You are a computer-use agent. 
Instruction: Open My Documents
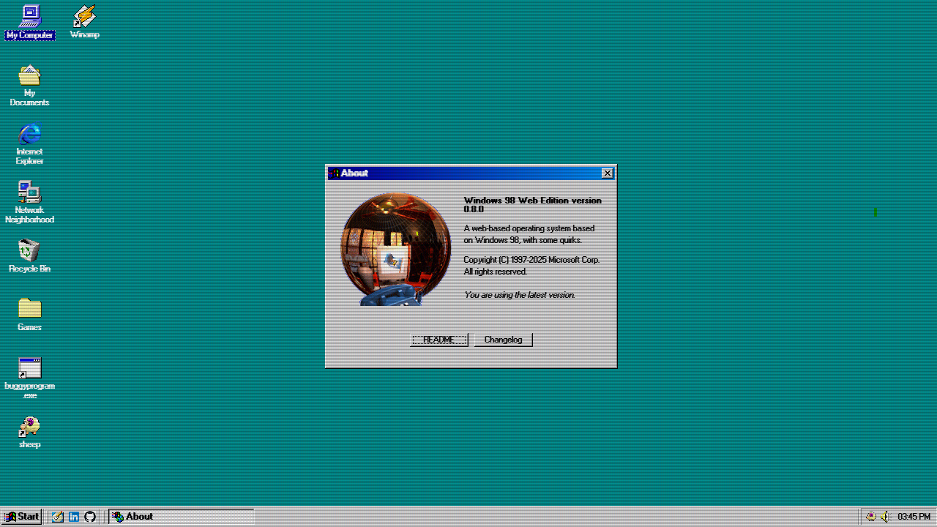(29, 75)
